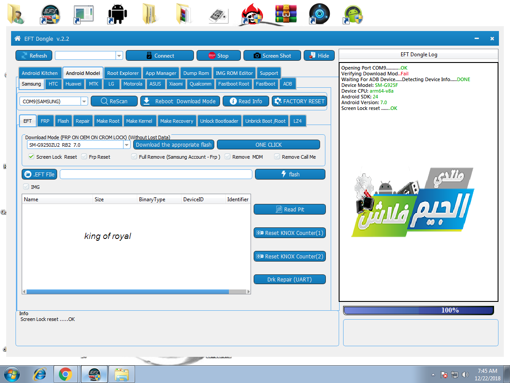Click Read Pit button
This screenshot has height=383, width=510.
(x=290, y=209)
